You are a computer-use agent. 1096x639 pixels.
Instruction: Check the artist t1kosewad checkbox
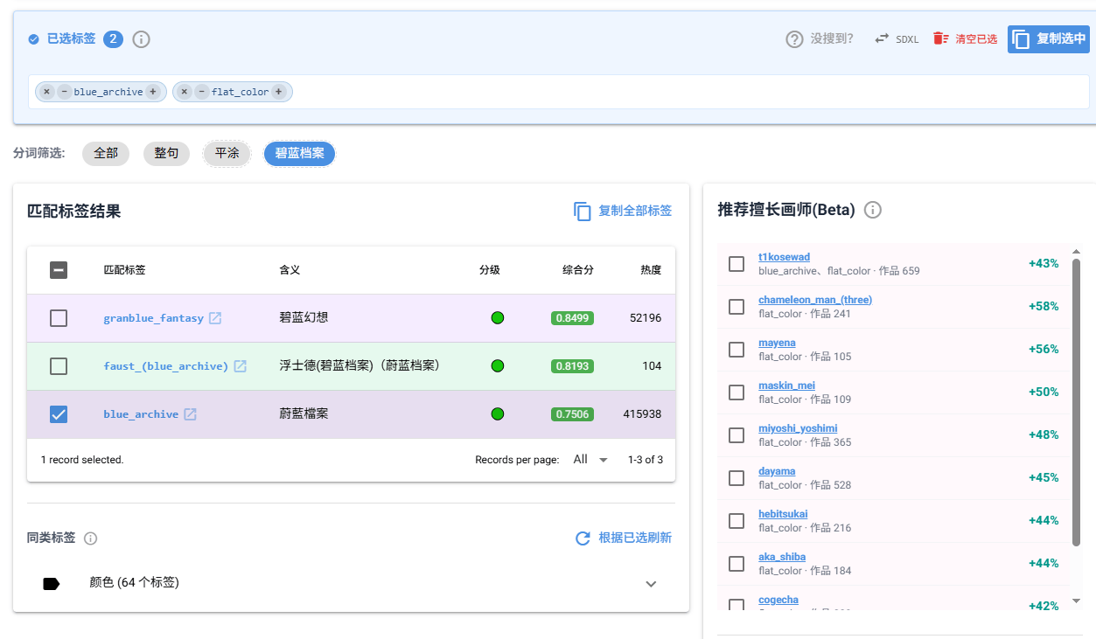(x=736, y=264)
